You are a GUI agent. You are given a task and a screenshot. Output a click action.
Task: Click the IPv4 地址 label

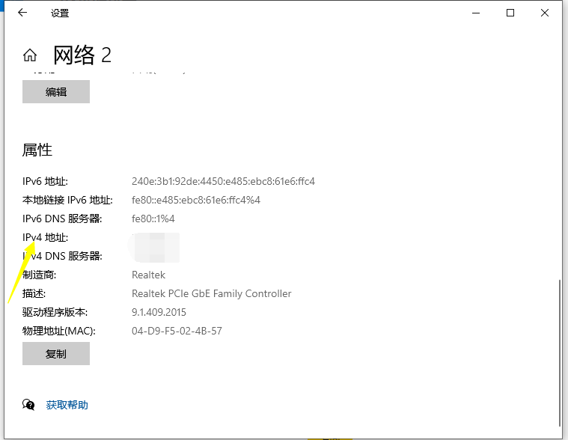click(46, 237)
